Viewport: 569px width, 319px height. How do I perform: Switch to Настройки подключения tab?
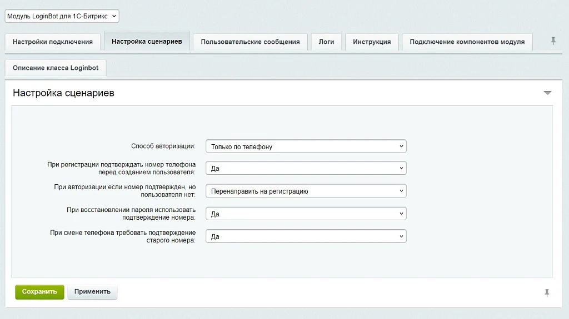[53, 42]
